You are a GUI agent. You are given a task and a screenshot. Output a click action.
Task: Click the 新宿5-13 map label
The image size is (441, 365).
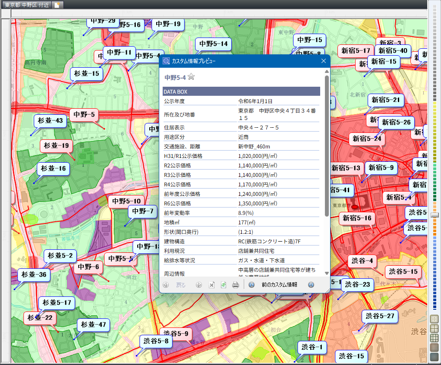click(347, 168)
